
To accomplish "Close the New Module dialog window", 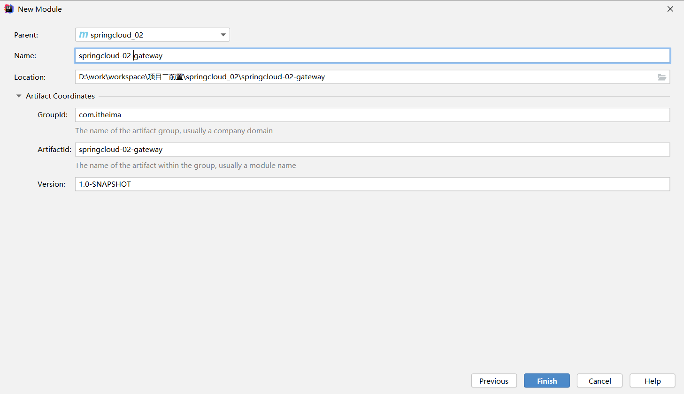I will [x=670, y=9].
